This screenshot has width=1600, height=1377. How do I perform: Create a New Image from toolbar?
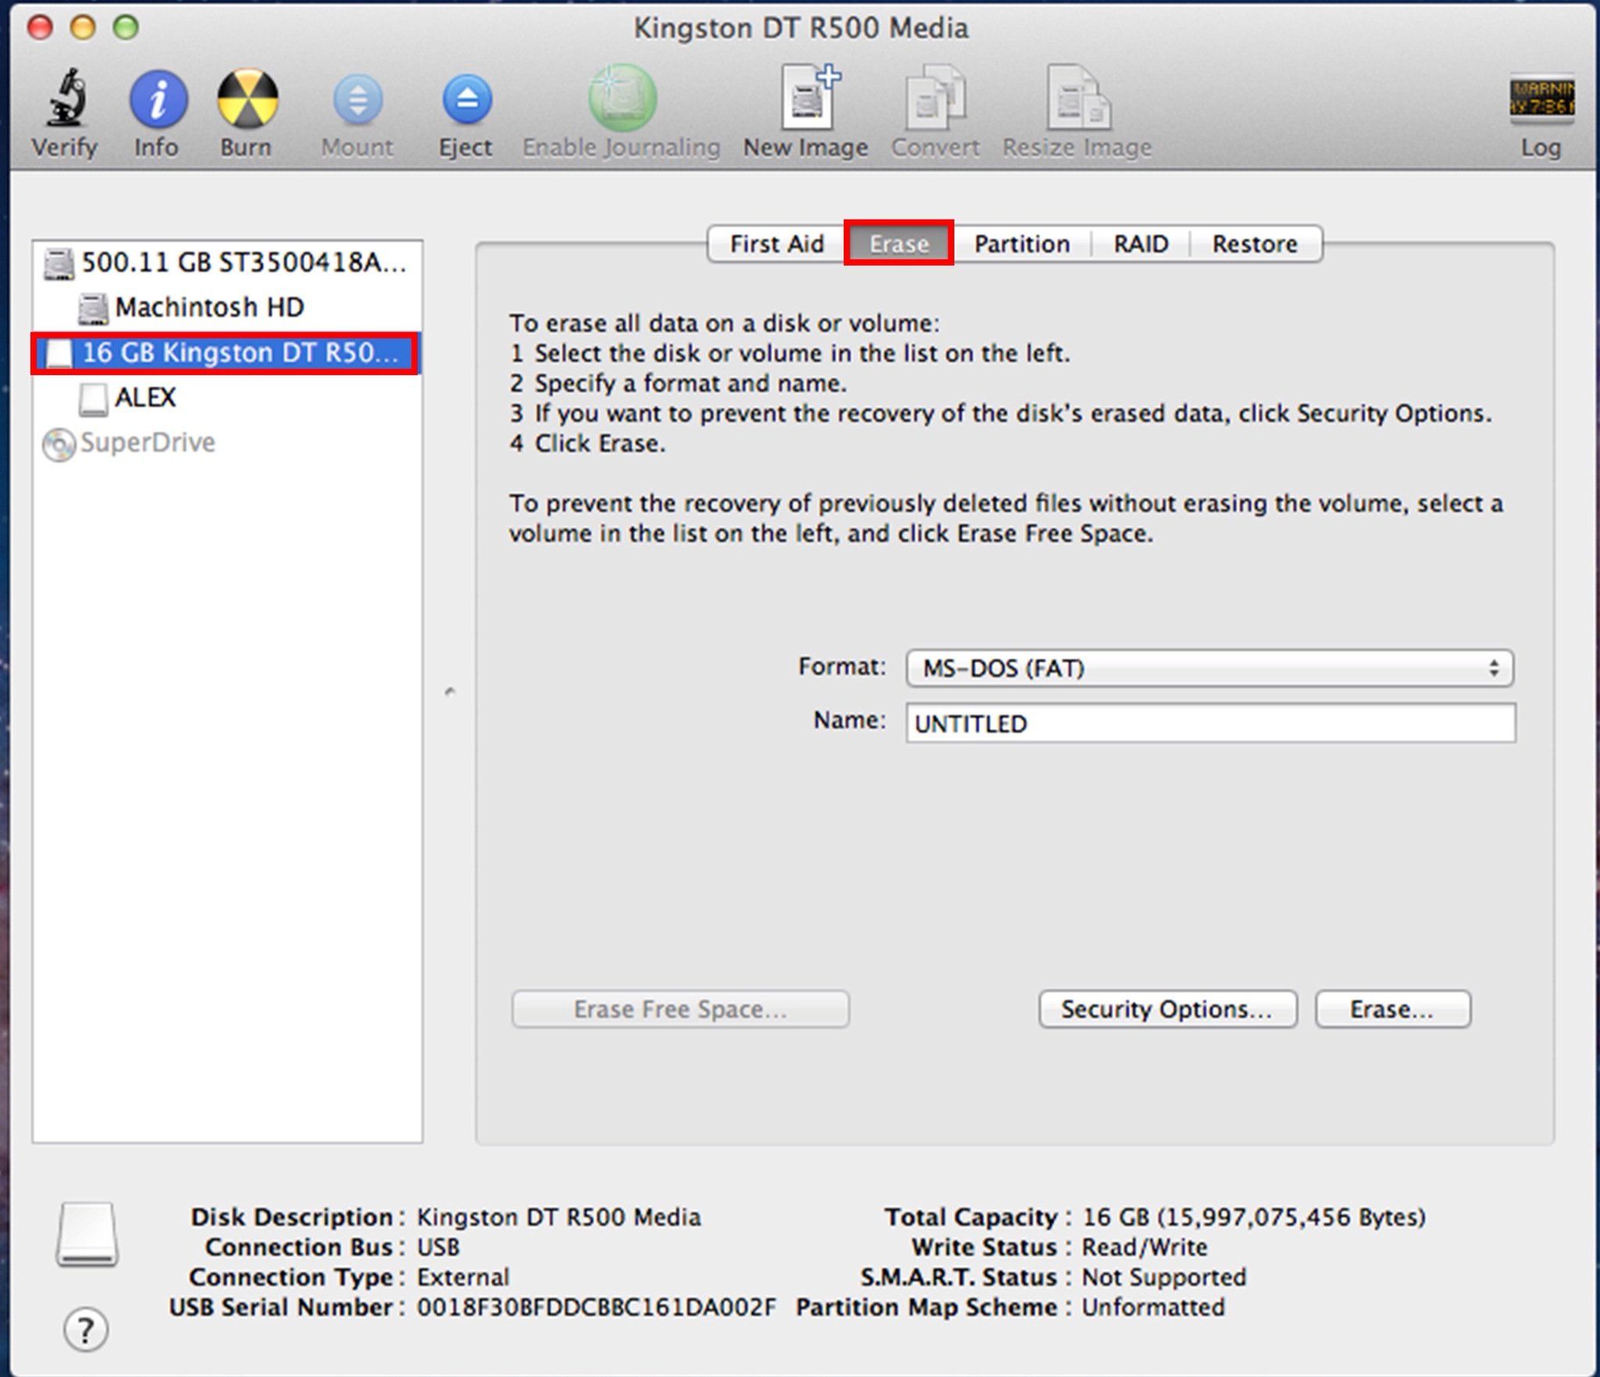(809, 98)
